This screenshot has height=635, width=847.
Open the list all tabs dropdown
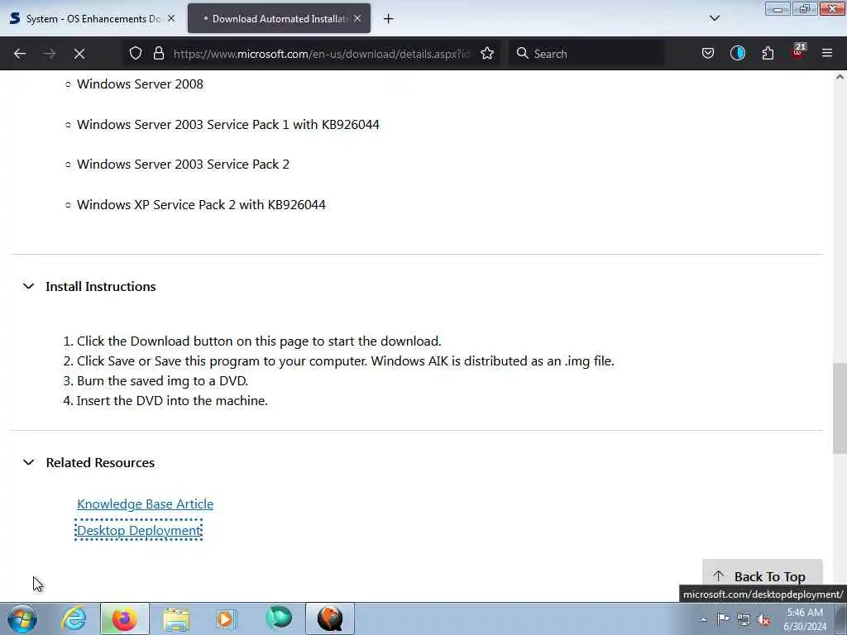coord(715,18)
